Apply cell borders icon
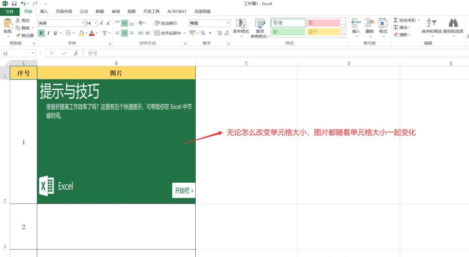 pos(68,33)
